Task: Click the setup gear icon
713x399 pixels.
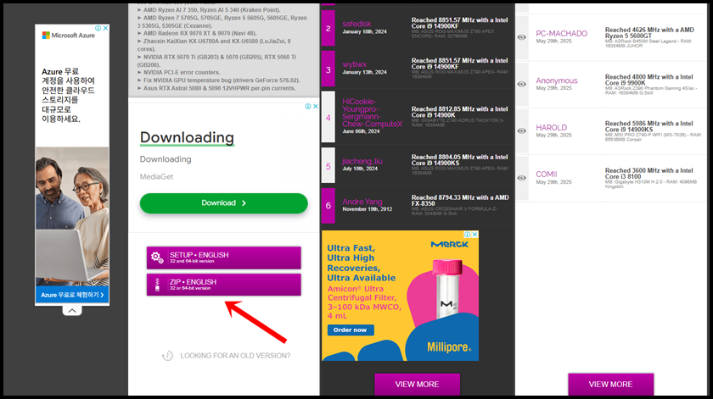Action: (x=157, y=258)
